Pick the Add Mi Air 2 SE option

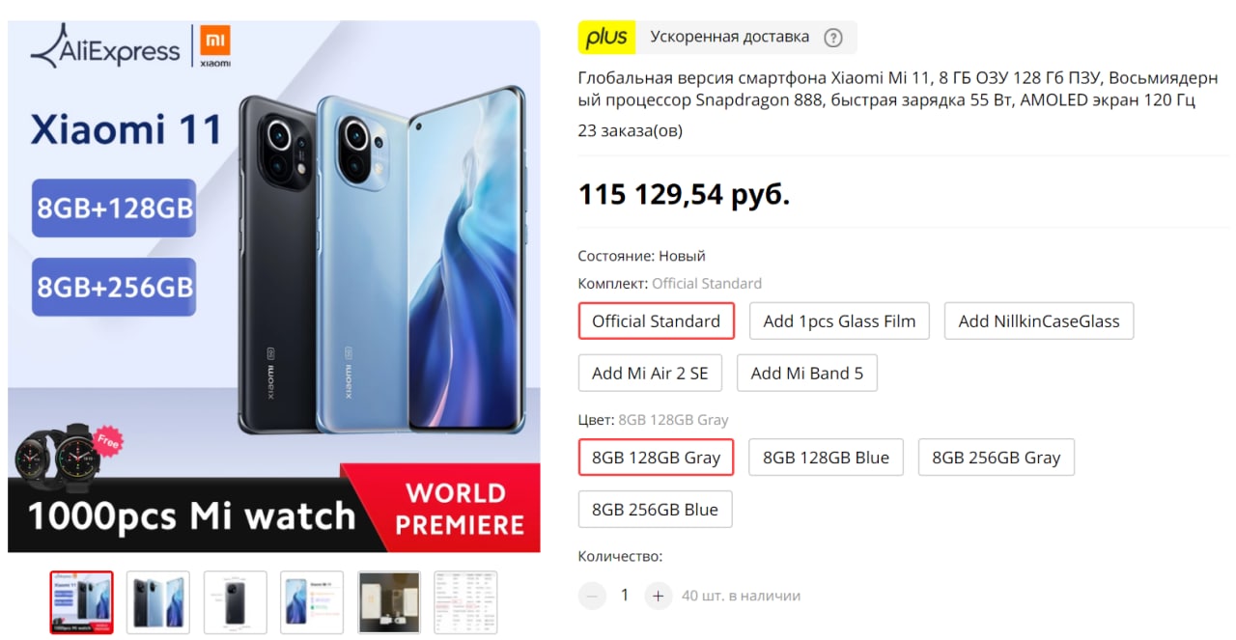650,373
